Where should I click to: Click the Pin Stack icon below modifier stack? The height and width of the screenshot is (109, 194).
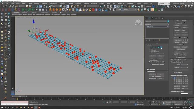click(146, 40)
